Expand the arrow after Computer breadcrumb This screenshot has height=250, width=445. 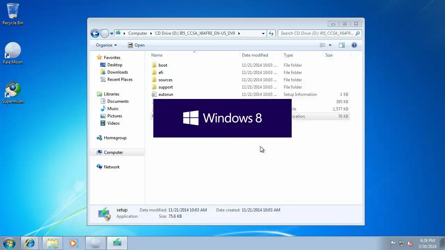151,33
